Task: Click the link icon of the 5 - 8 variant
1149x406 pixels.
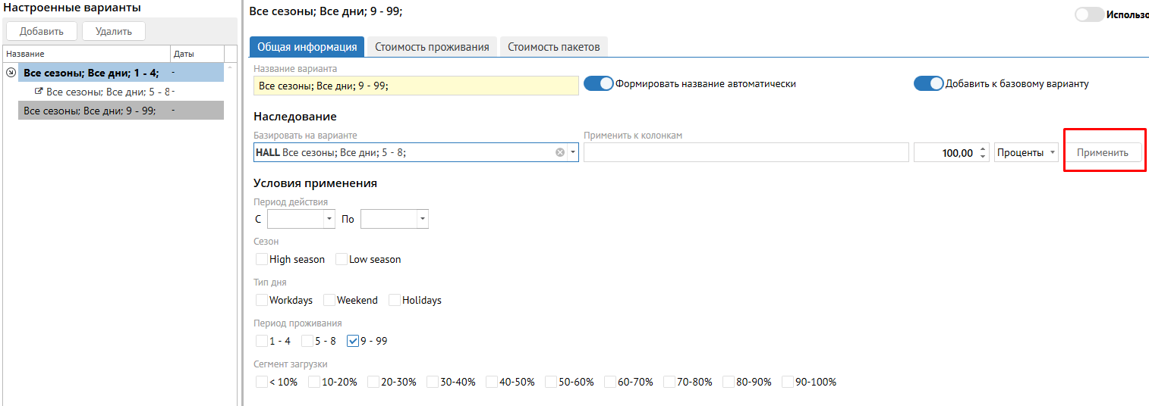Action: pyautogui.click(x=39, y=92)
